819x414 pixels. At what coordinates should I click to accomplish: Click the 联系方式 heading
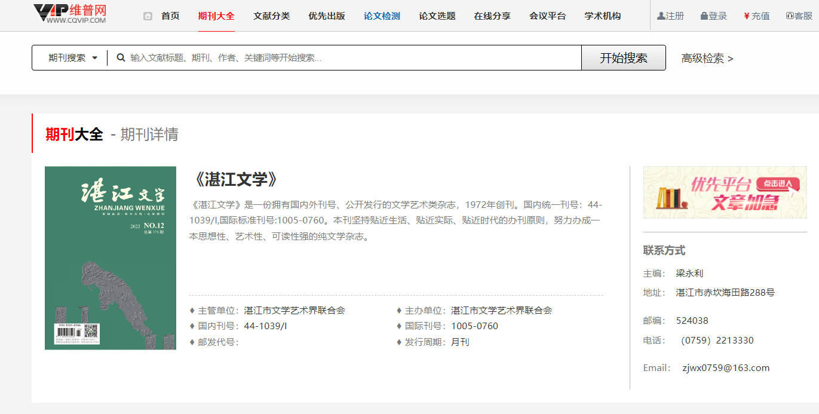point(664,250)
